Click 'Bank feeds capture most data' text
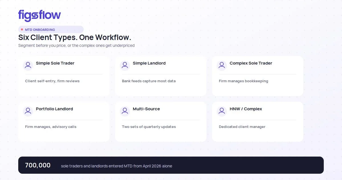Screen dimensions: 342x180 click(149, 81)
